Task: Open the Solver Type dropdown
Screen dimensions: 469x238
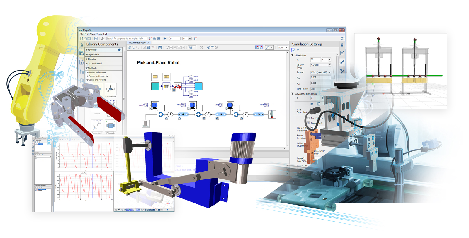Action: [330, 65]
